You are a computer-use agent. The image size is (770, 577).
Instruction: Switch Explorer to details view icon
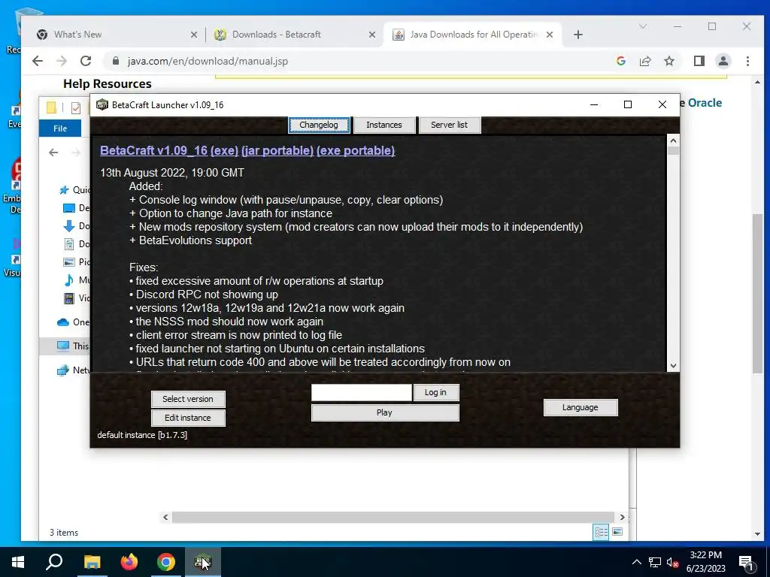tap(601, 533)
